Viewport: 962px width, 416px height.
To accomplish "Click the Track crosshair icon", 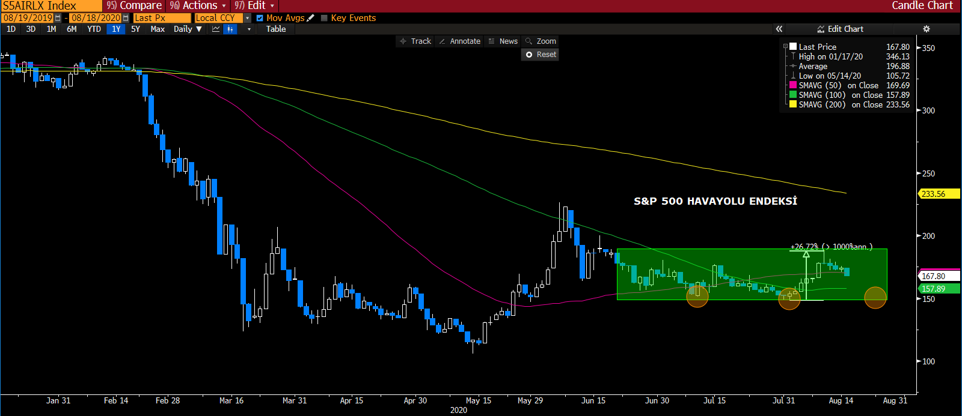I will pyautogui.click(x=403, y=41).
